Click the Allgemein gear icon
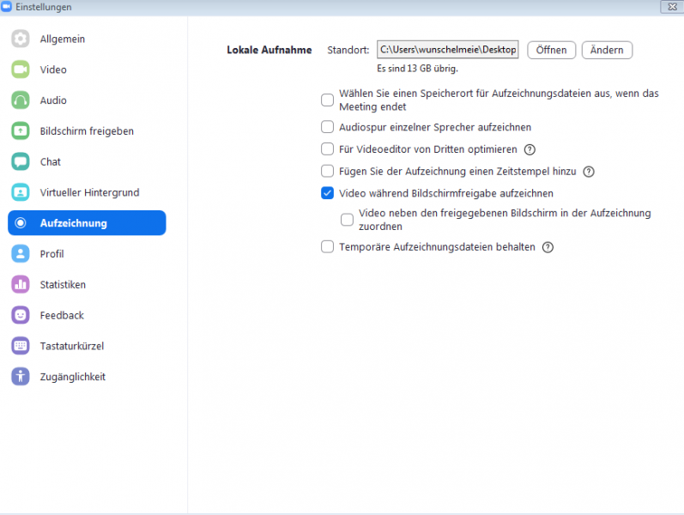684x515 pixels. 20,39
